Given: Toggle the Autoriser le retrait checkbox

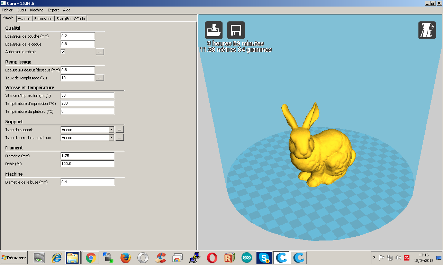Looking at the screenshot, I should pyautogui.click(x=63, y=52).
